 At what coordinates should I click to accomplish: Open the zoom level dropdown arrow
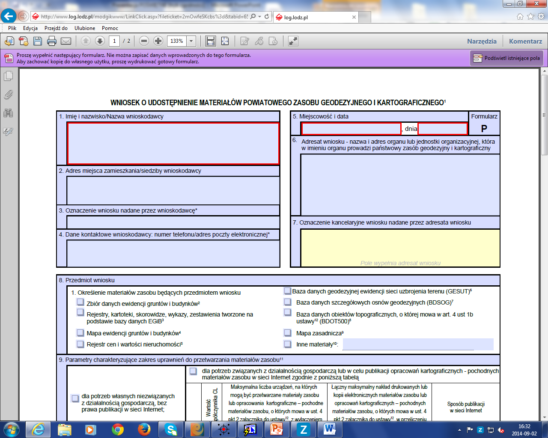pos(191,41)
